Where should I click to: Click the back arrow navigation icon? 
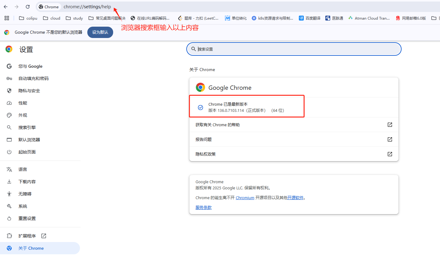tap(6, 6)
